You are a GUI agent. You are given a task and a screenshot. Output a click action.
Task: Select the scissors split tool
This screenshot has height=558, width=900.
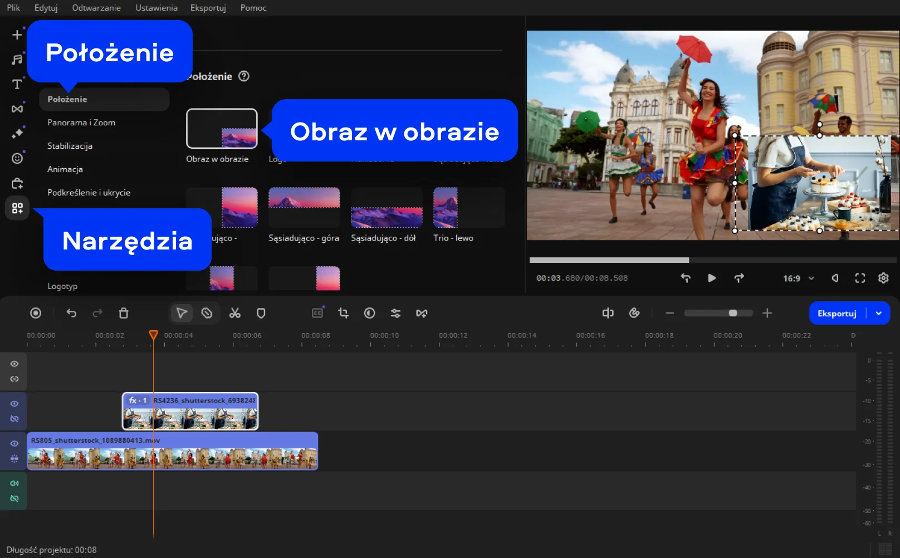coord(234,314)
